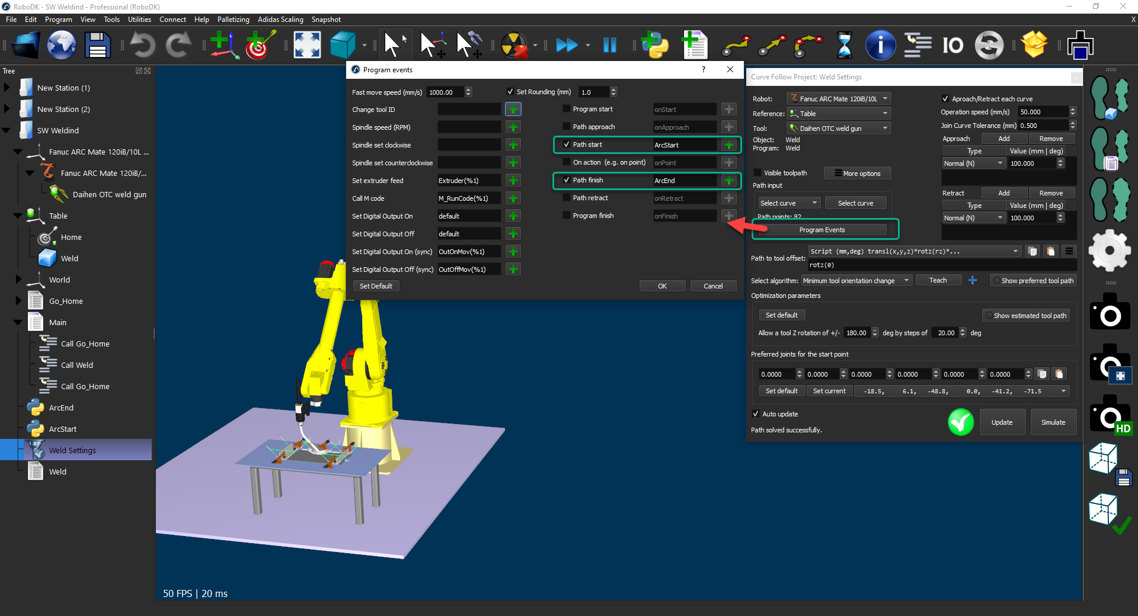Screen dimensions: 1138x616
Task: Click the Fast simulation double-arrow icon
Action: pyautogui.click(x=567, y=45)
